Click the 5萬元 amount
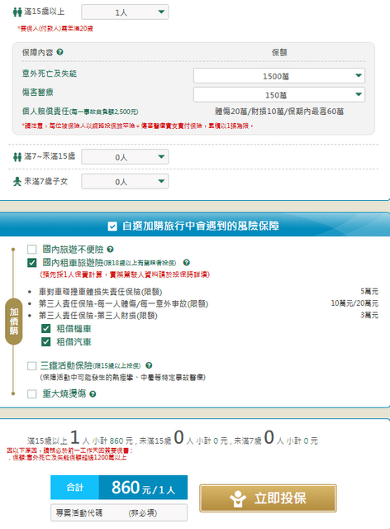The image size is (390, 529). tap(369, 291)
